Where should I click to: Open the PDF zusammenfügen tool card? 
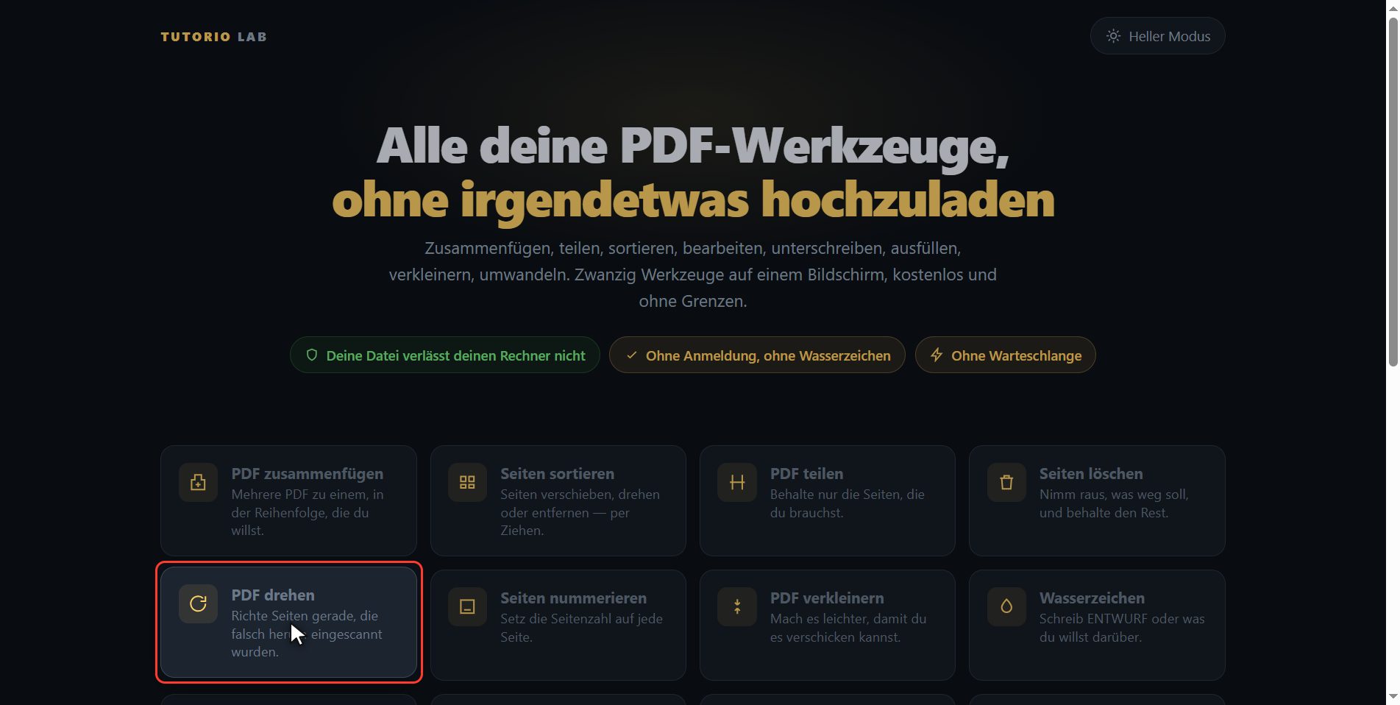pyautogui.click(x=288, y=500)
